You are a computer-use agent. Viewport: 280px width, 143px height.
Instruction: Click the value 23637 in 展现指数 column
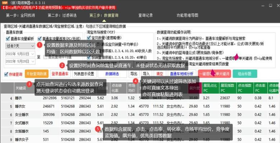(x=225, y=98)
